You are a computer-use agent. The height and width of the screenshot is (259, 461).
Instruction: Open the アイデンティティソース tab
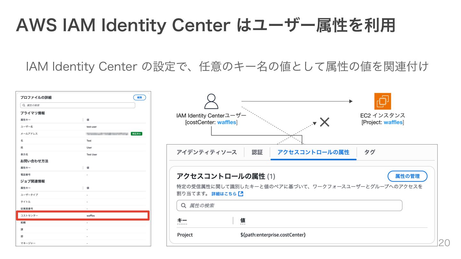(x=206, y=152)
